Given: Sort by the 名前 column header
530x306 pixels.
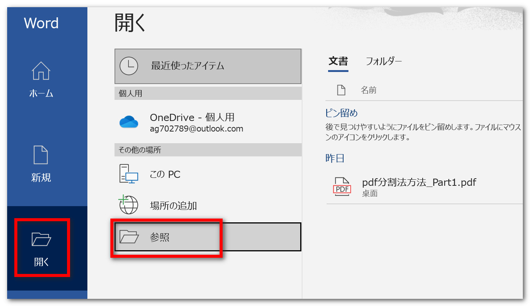Looking at the screenshot, I should [x=368, y=90].
